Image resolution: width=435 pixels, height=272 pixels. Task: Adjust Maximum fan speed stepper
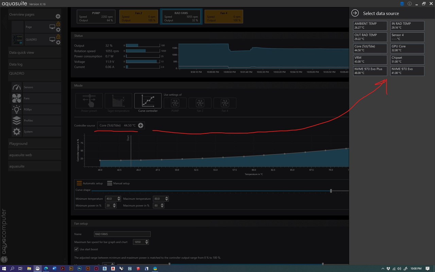tap(146, 242)
